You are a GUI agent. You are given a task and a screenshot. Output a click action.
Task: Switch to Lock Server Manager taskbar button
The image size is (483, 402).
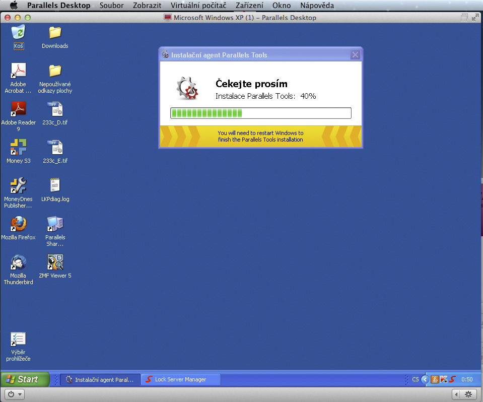[181, 379]
